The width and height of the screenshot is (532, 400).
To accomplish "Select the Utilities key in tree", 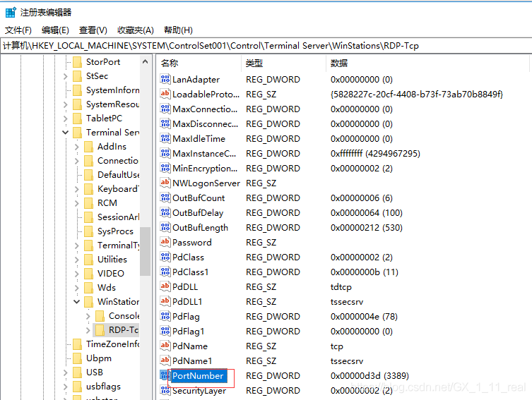I will 112,259.
